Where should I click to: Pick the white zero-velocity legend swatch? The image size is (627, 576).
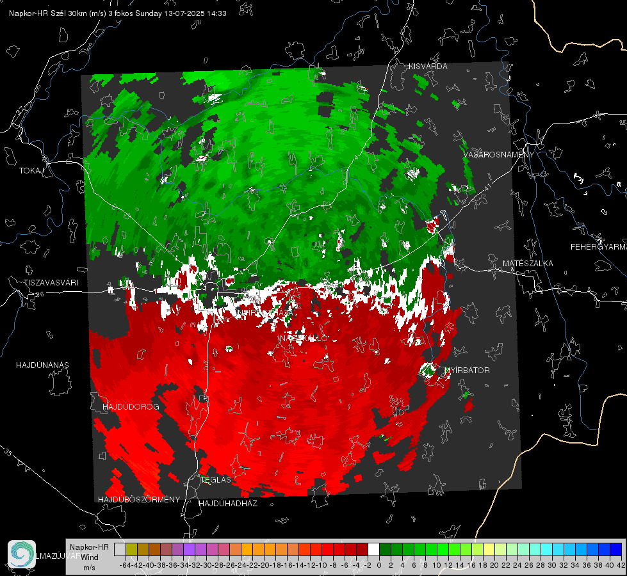(373, 549)
